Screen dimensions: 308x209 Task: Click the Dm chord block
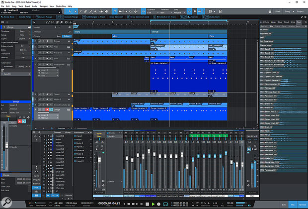[x=218, y=36]
